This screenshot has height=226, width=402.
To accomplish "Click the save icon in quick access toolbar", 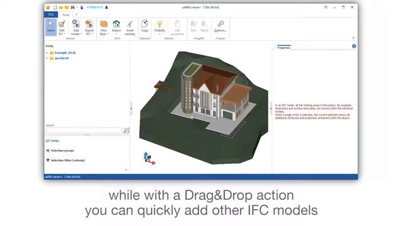I will (73, 7).
